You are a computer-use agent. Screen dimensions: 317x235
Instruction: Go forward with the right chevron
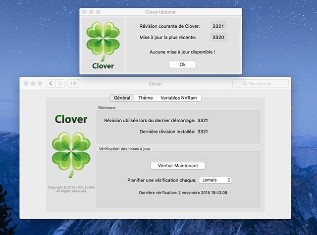click(x=60, y=84)
